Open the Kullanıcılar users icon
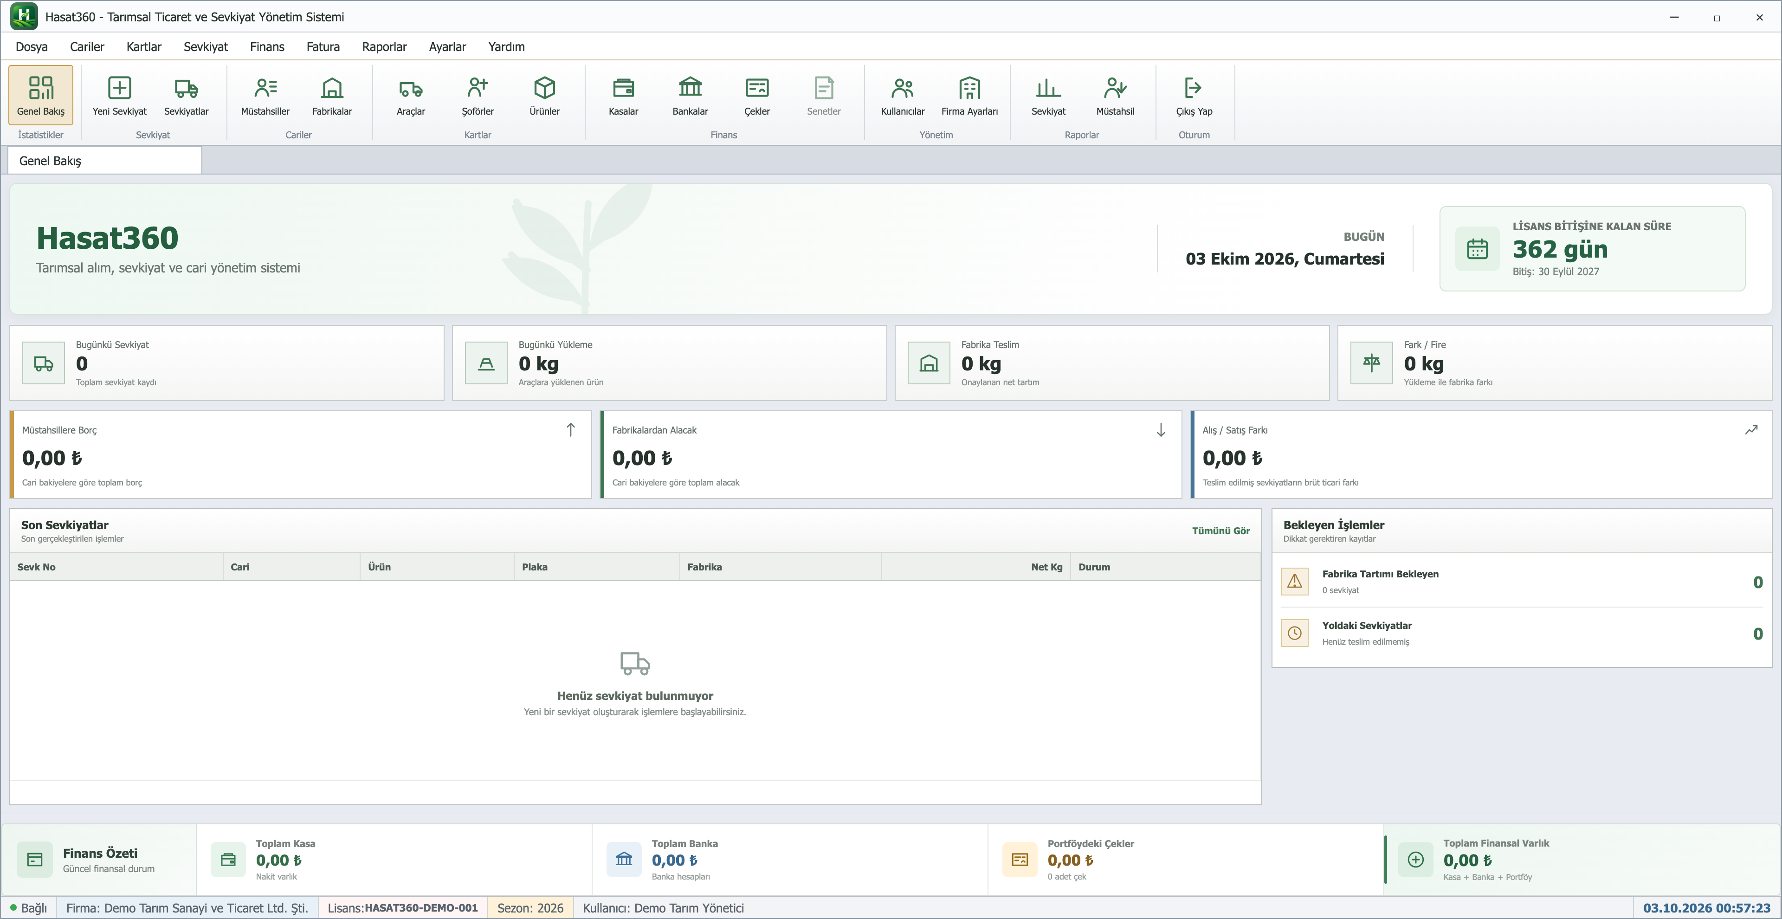1782x919 pixels. click(903, 95)
